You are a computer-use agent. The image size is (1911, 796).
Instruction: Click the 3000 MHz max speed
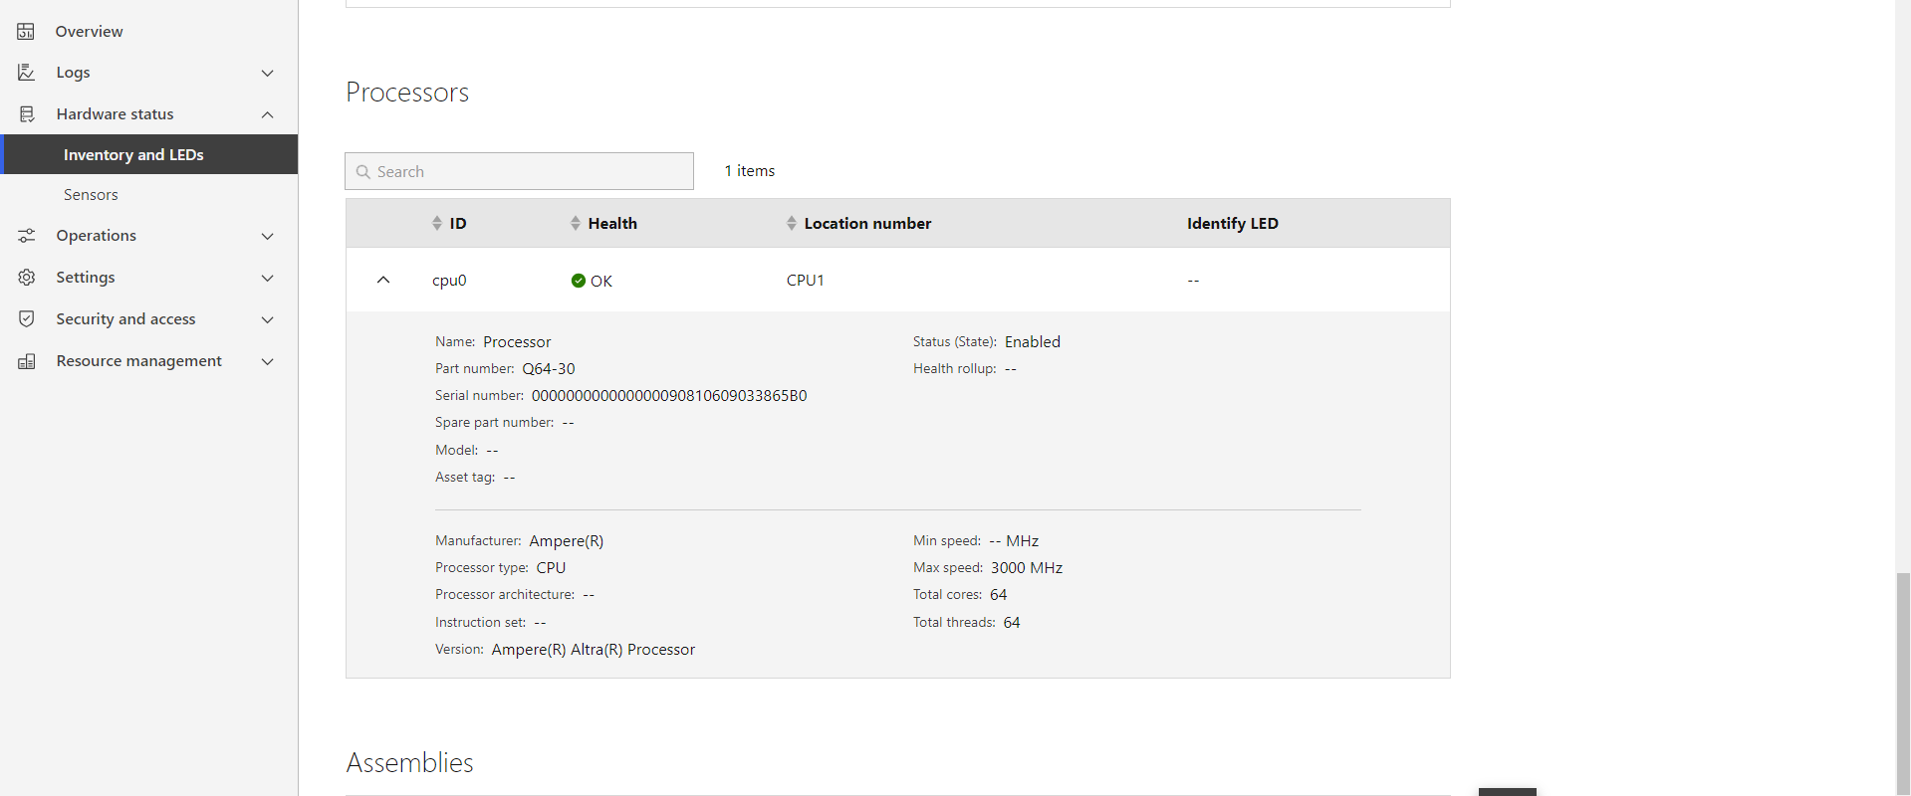pos(1027,568)
